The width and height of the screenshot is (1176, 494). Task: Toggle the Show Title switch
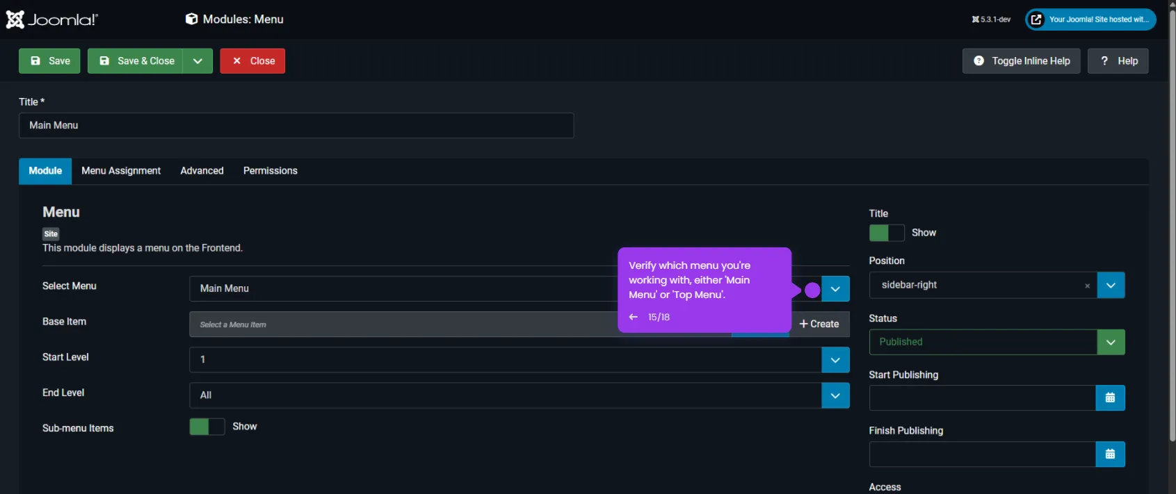[887, 233]
